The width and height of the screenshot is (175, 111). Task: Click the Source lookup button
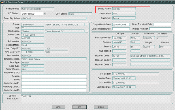point(87,24)
